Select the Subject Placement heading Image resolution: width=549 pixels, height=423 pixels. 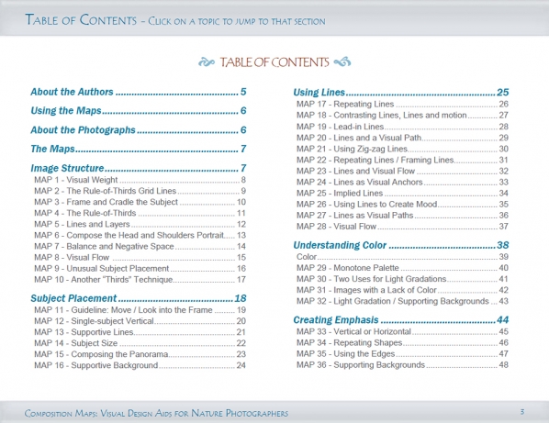(x=139, y=298)
